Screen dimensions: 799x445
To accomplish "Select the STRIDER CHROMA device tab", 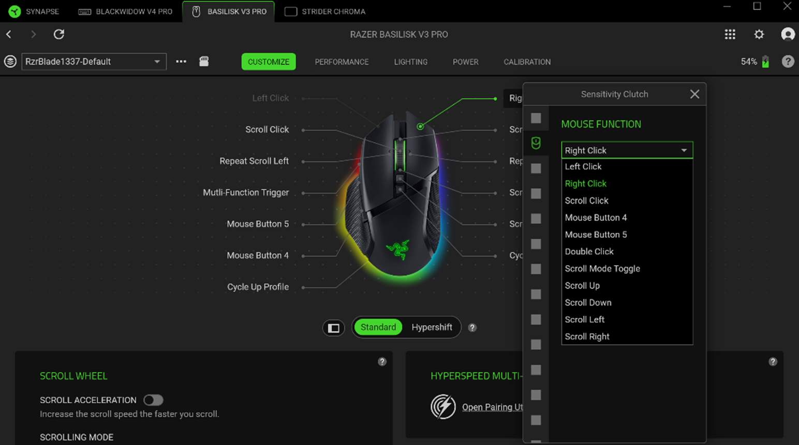I will point(324,11).
